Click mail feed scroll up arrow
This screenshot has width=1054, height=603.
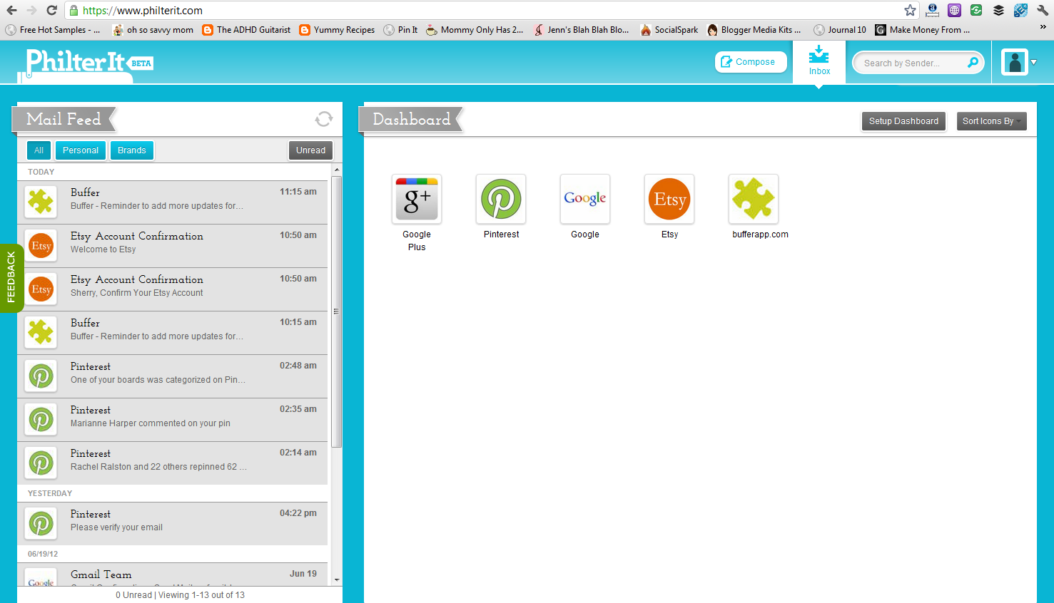[x=337, y=170]
